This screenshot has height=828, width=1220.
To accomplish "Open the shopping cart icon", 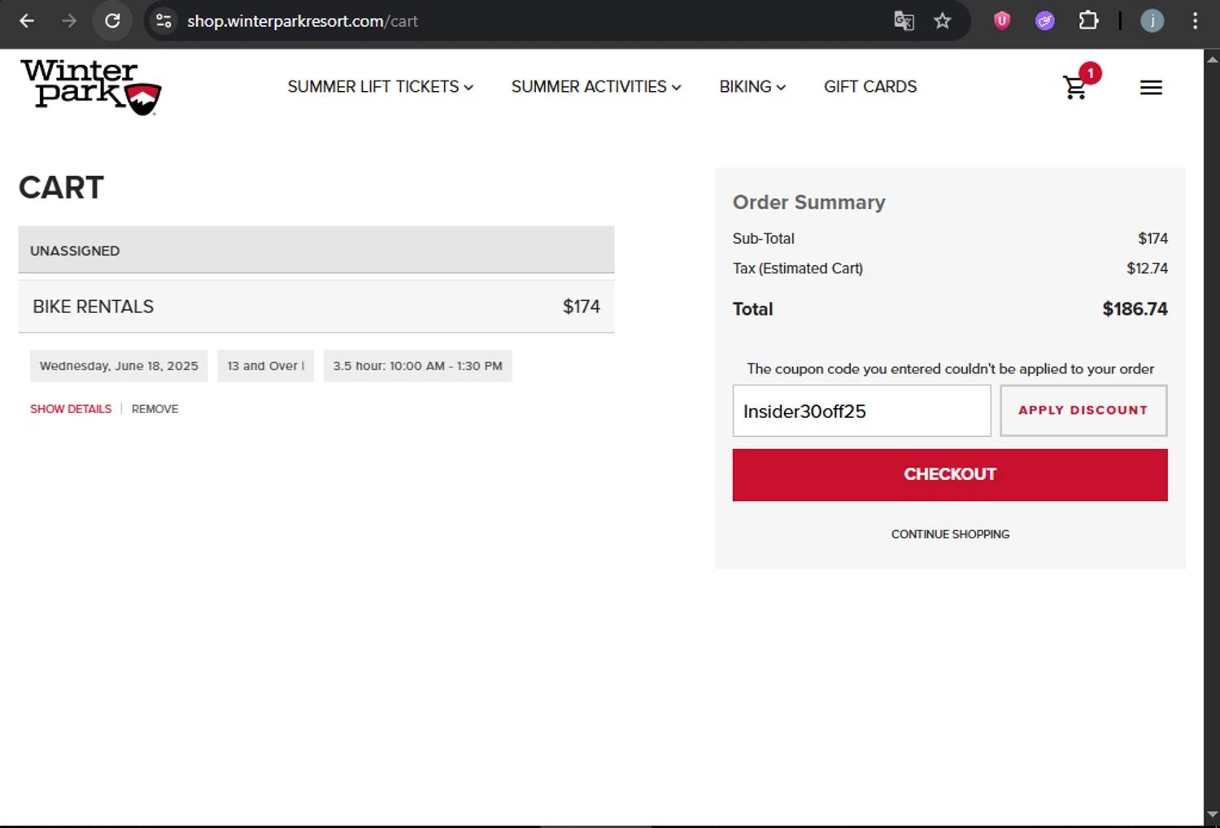I will [1075, 88].
